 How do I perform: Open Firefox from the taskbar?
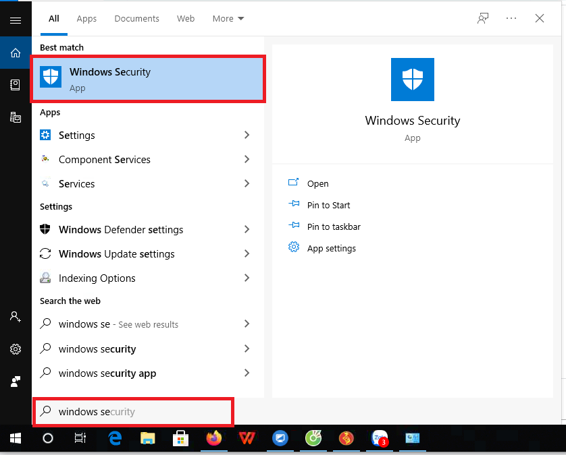coord(213,438)
